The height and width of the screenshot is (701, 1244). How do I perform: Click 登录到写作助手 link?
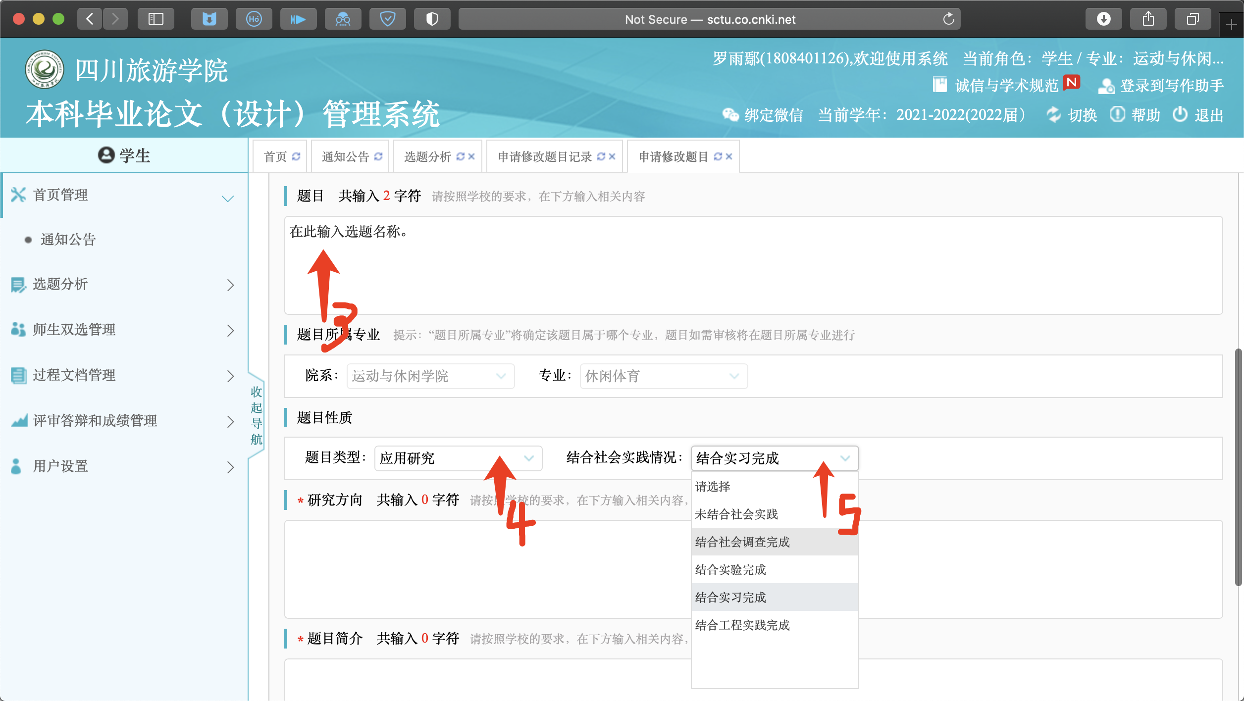1171,85
